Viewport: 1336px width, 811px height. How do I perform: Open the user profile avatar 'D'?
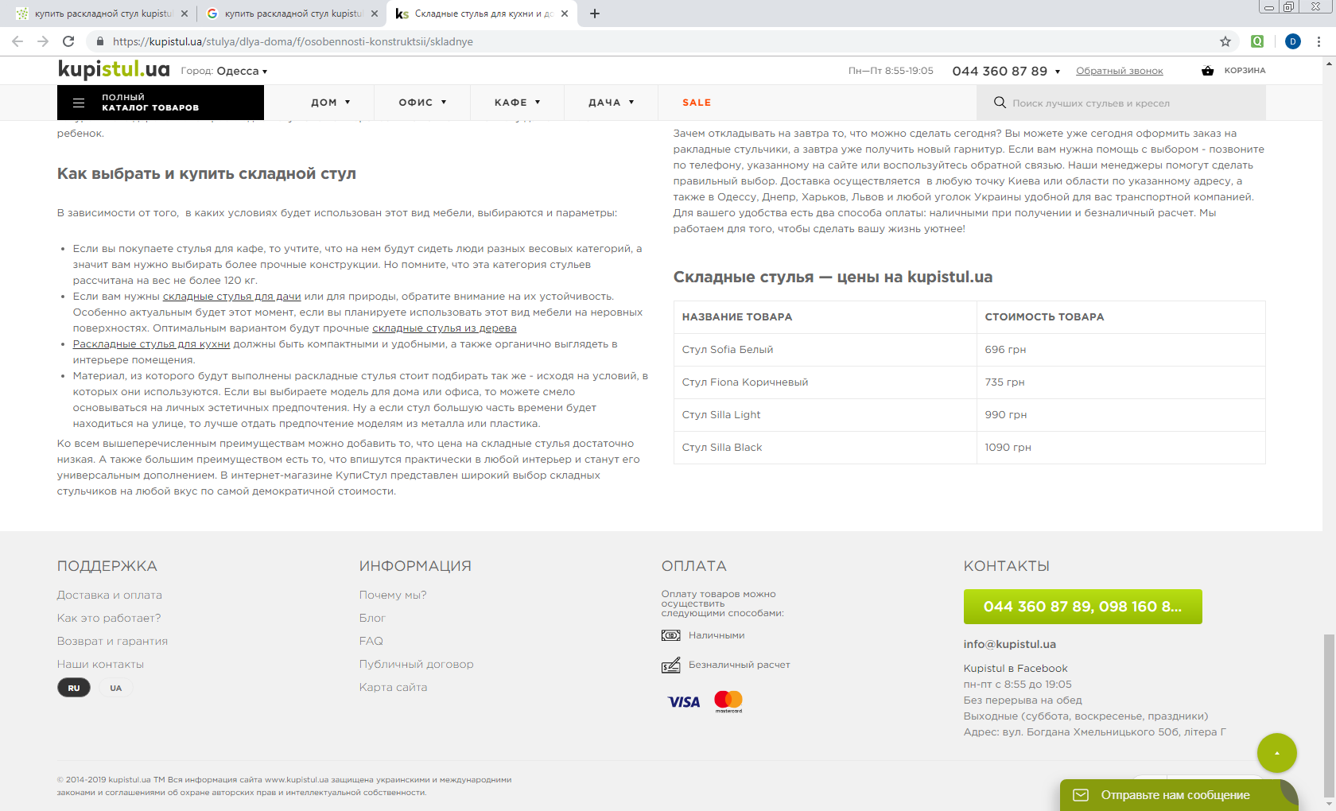pyautogui.click(x=1293, y=41)
